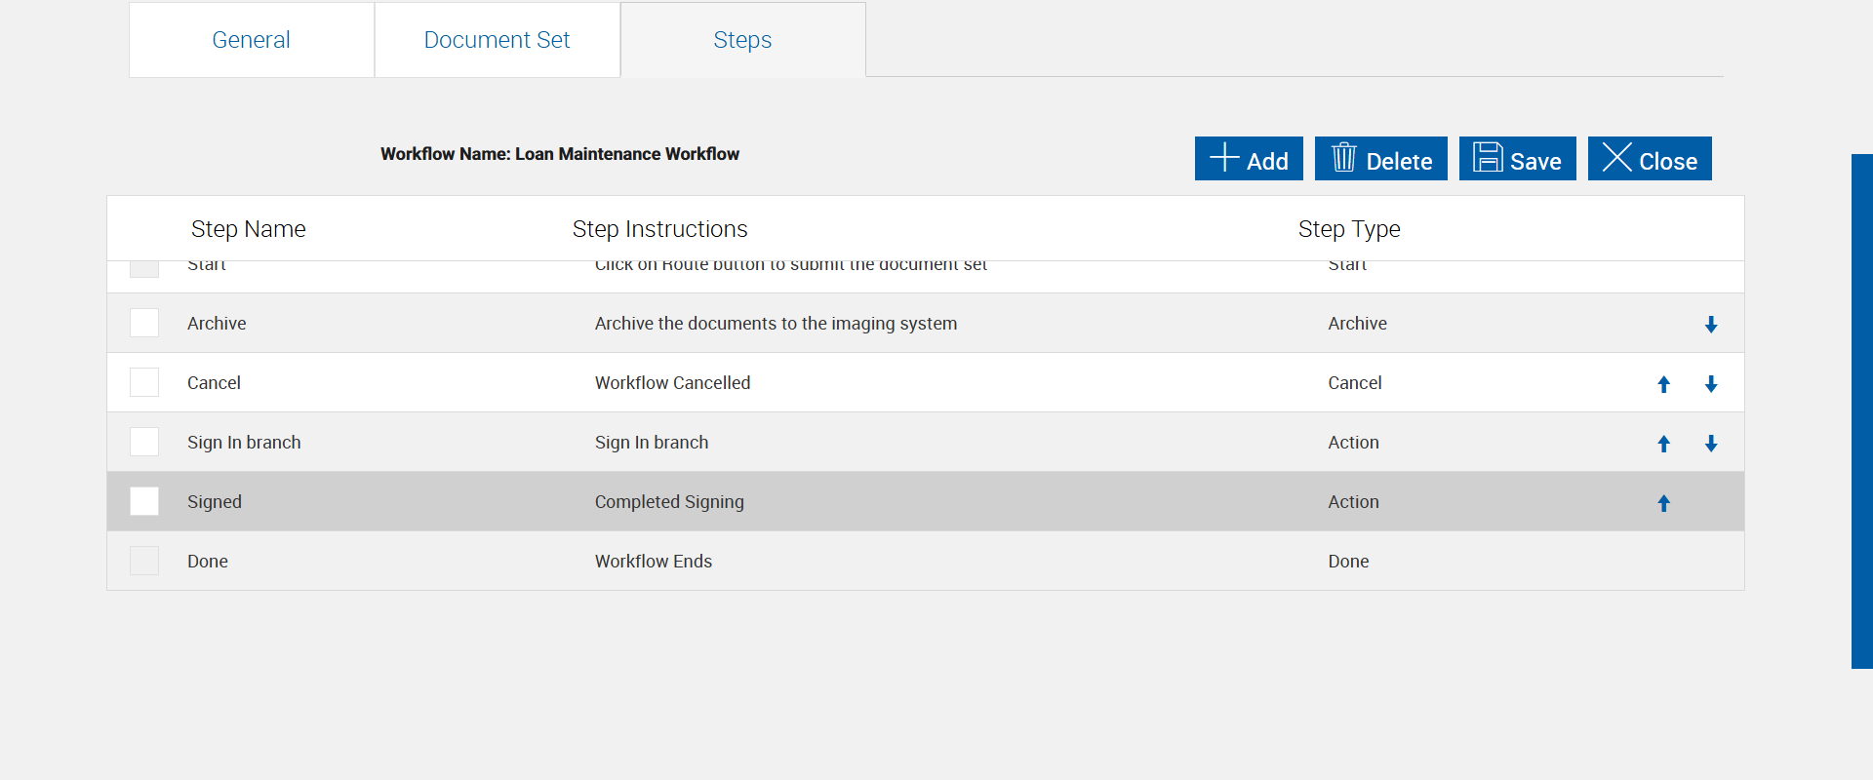Switch to the General tab
Screen dimensions: 1873x780
tap(251, 40)
